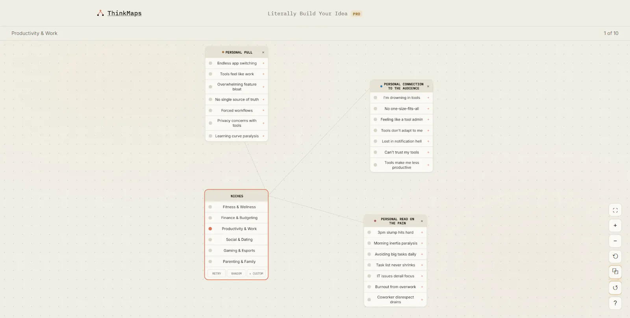Click the plus icon on Coworker disrespect drains
630x318 pixels.
(x=422, y=300)
